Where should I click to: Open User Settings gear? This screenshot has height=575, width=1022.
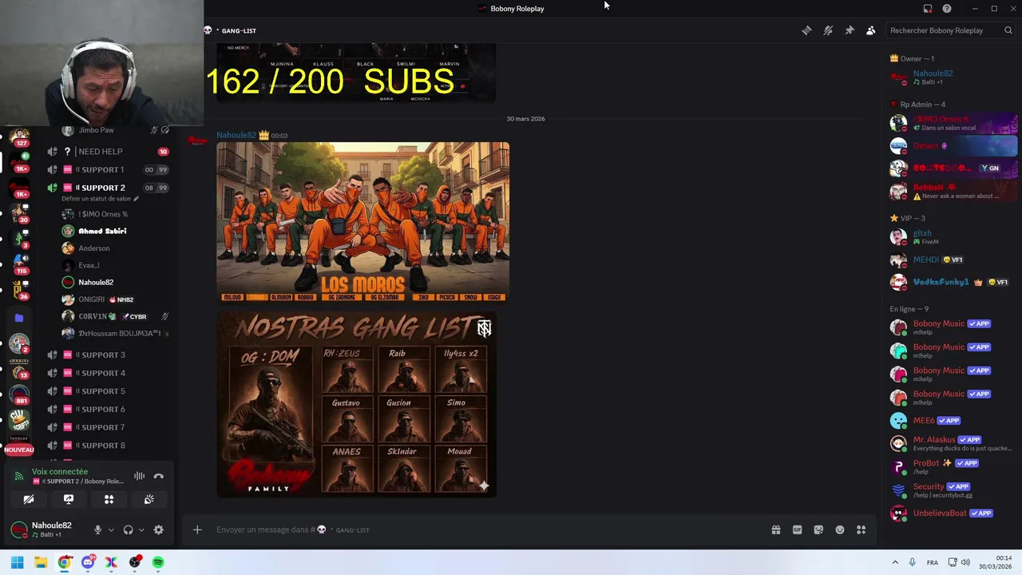click(x=158, y=529)
